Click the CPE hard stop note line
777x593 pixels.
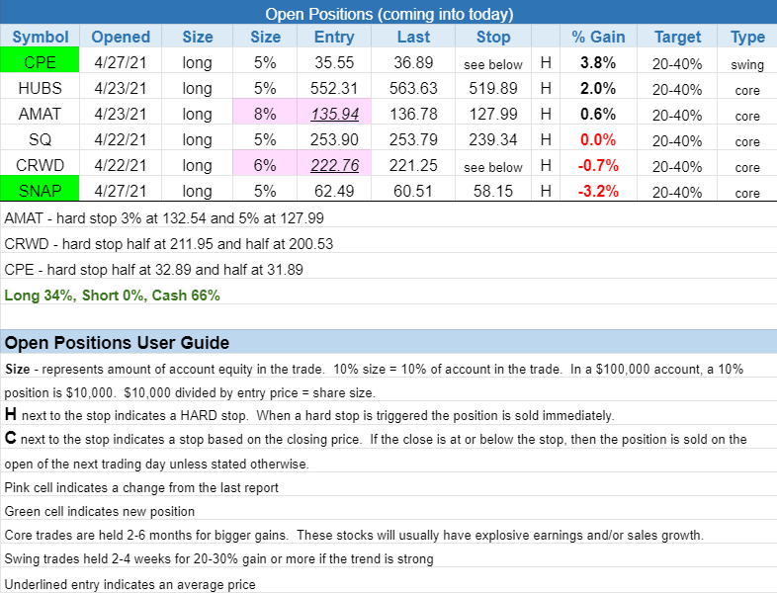[x=153, y=270]
